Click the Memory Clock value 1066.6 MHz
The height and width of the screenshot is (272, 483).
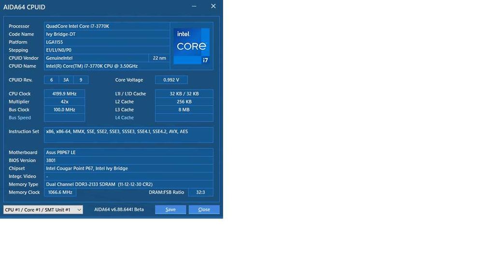[x=60, y=192]
